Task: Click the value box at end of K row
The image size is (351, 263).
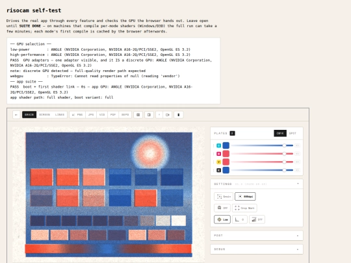Action: (297, 170)
